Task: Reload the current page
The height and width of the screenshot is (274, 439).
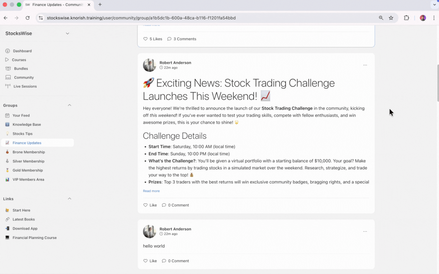Action: [28, 18]
